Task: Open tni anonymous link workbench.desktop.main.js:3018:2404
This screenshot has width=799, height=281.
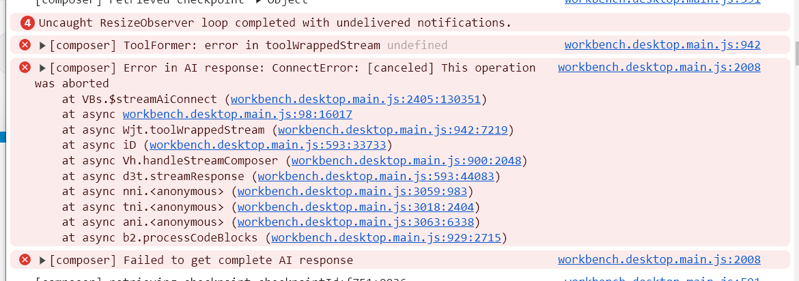Action: pos(356,207)
